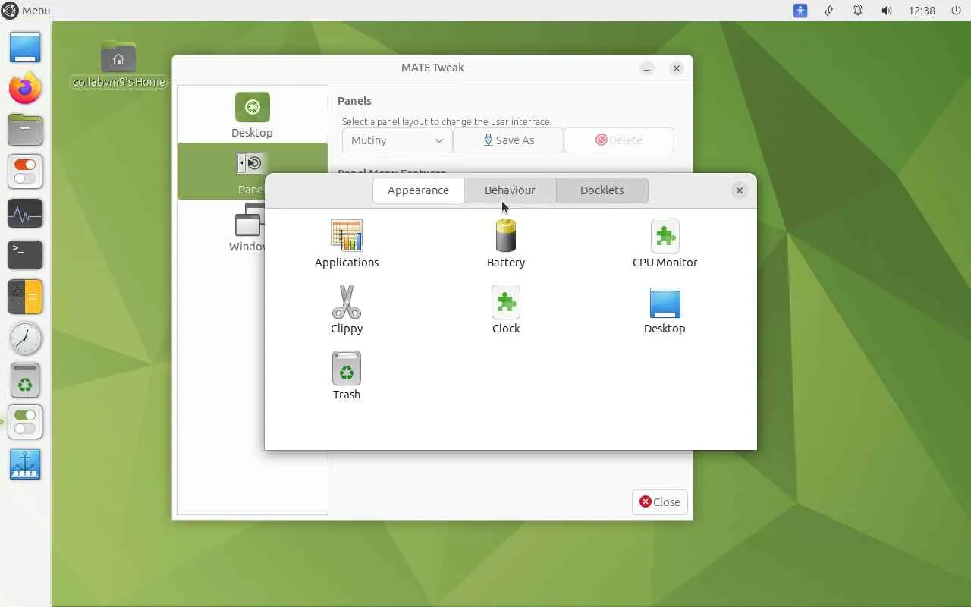The height and width of the screenshot is (607, 971).
Task: Click the volume speaker icon
Action: pyautogui.click(x=887, y=11)
